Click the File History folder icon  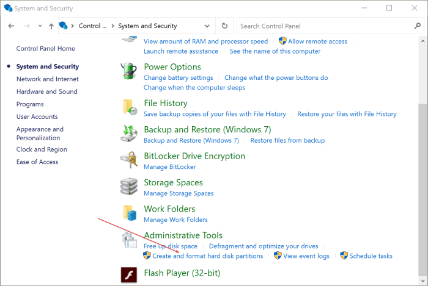point(130,107)
